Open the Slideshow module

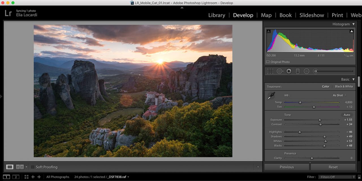[x=312, y=15]
